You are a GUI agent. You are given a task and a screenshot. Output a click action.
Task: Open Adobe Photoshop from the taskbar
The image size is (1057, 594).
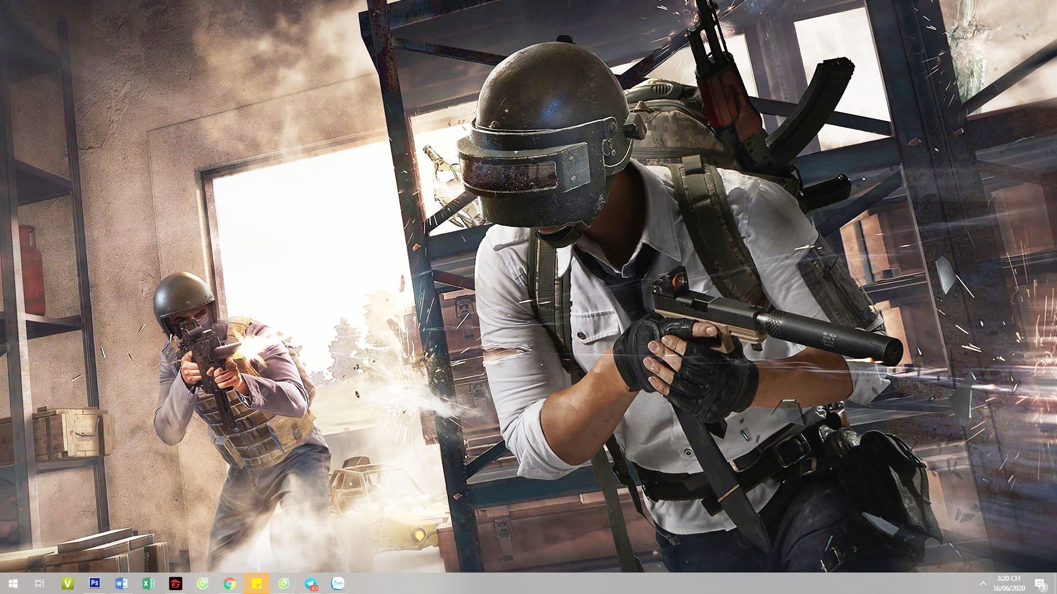click(x=94, y=583)
